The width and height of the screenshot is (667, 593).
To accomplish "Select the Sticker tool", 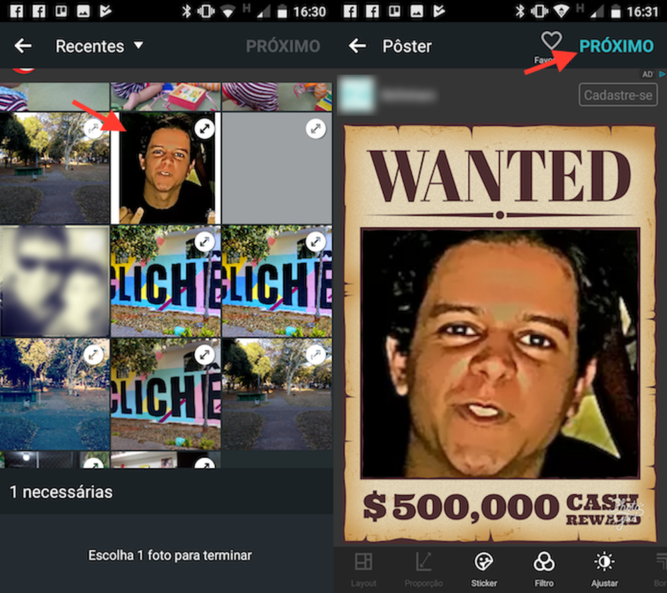I will coord(484,568).
